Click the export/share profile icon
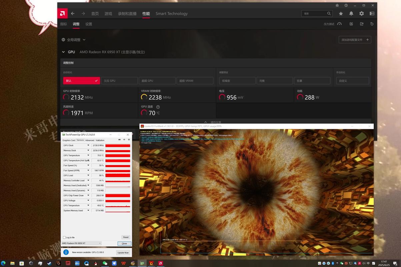The height and width of the screenshot is (267, 401). pos(362,24)
